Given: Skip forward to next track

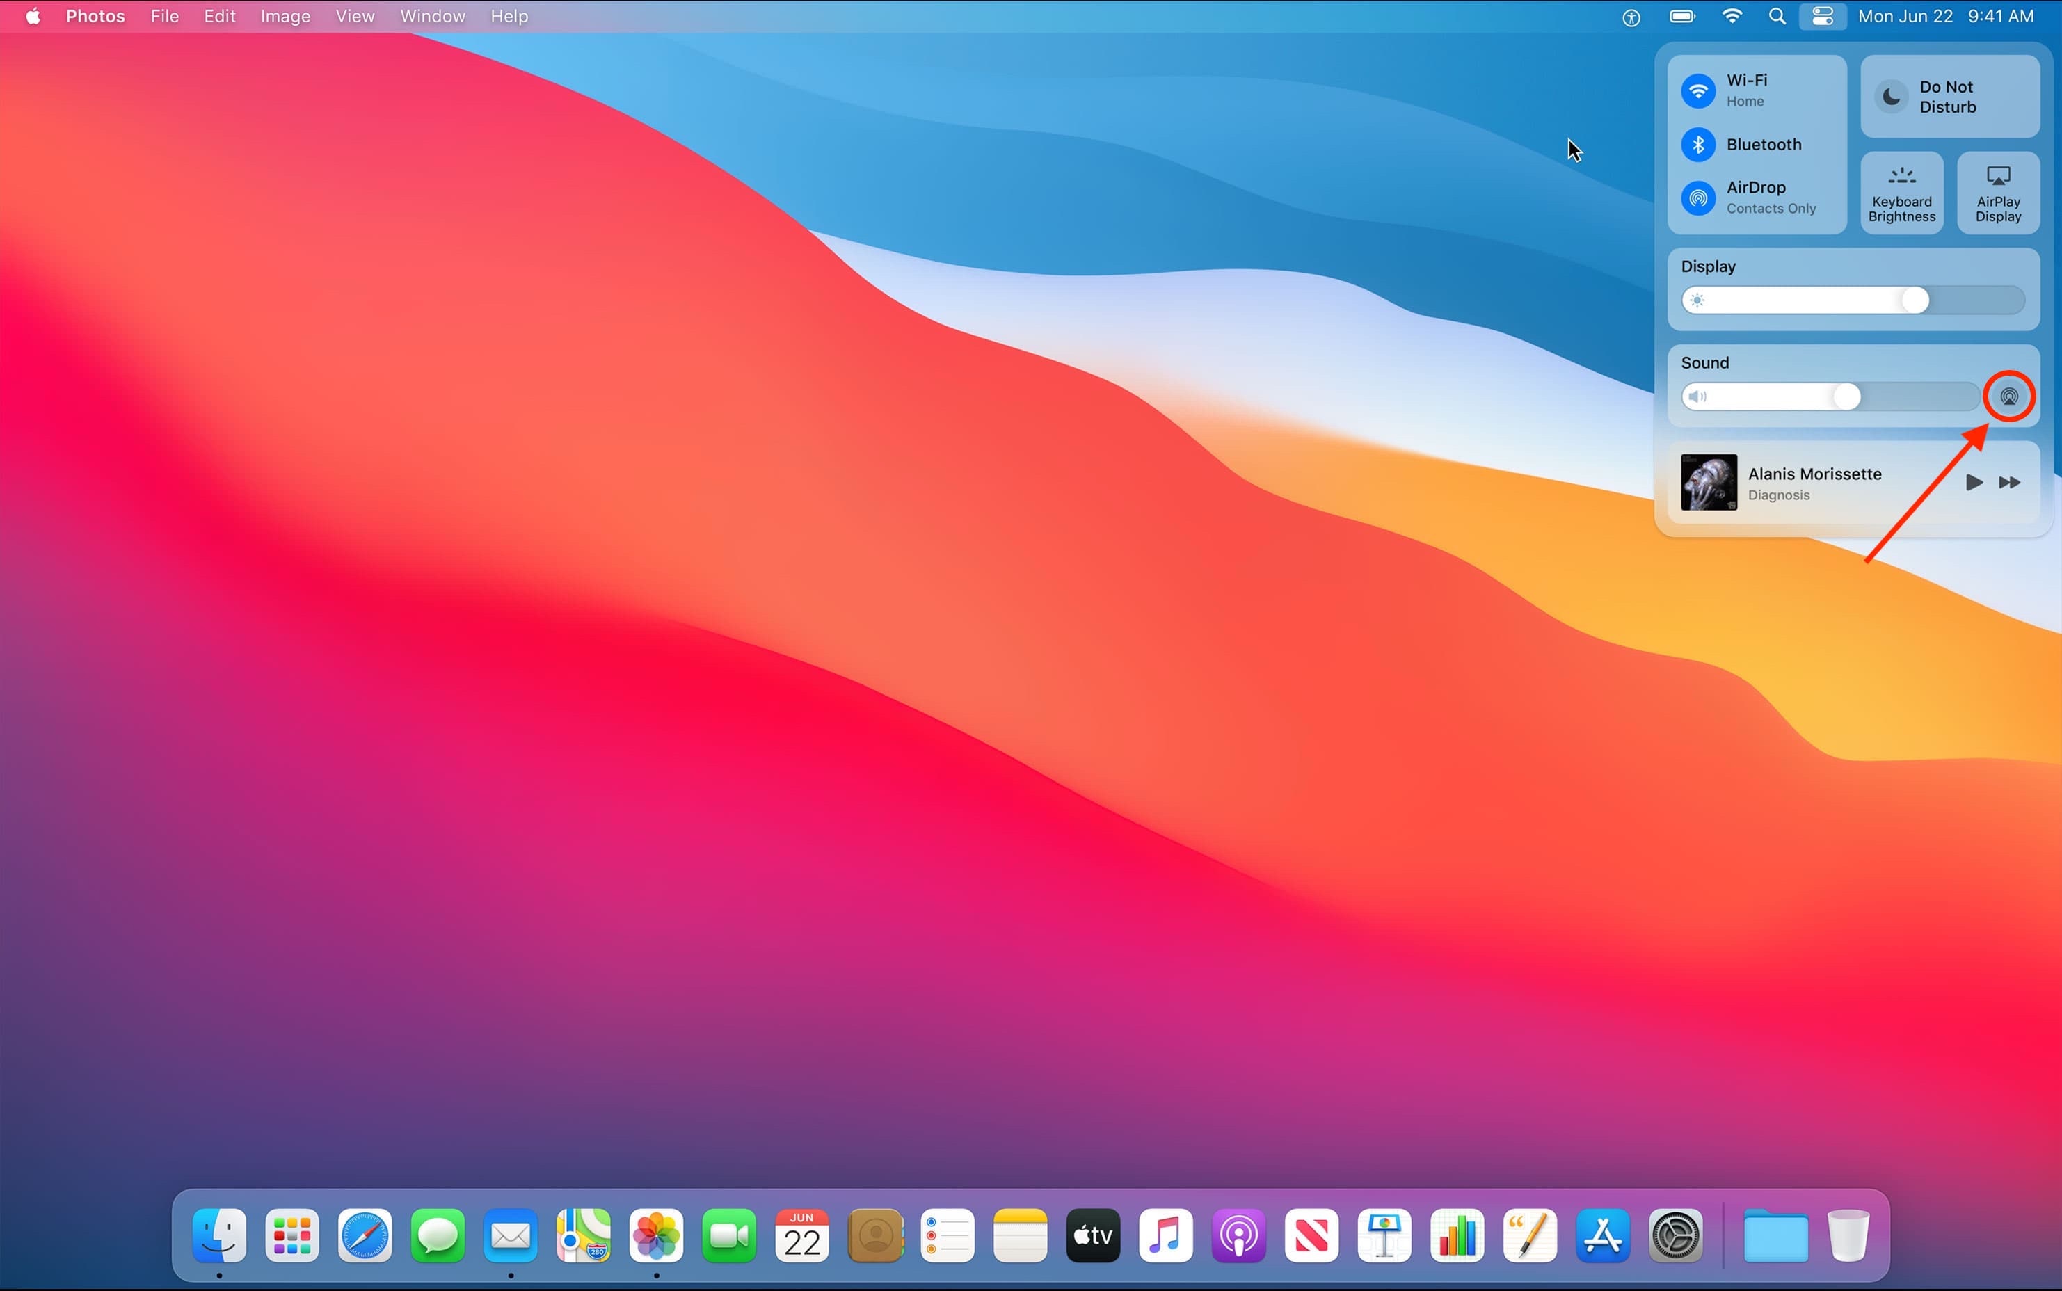Looking at the screenshot, I should click(x=2010, y=483).
